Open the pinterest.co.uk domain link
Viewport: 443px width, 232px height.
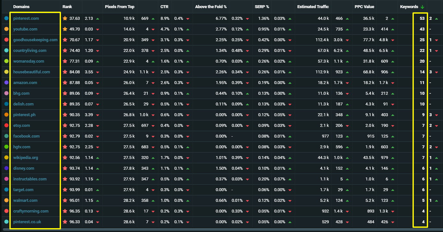(x=27, y=222)
